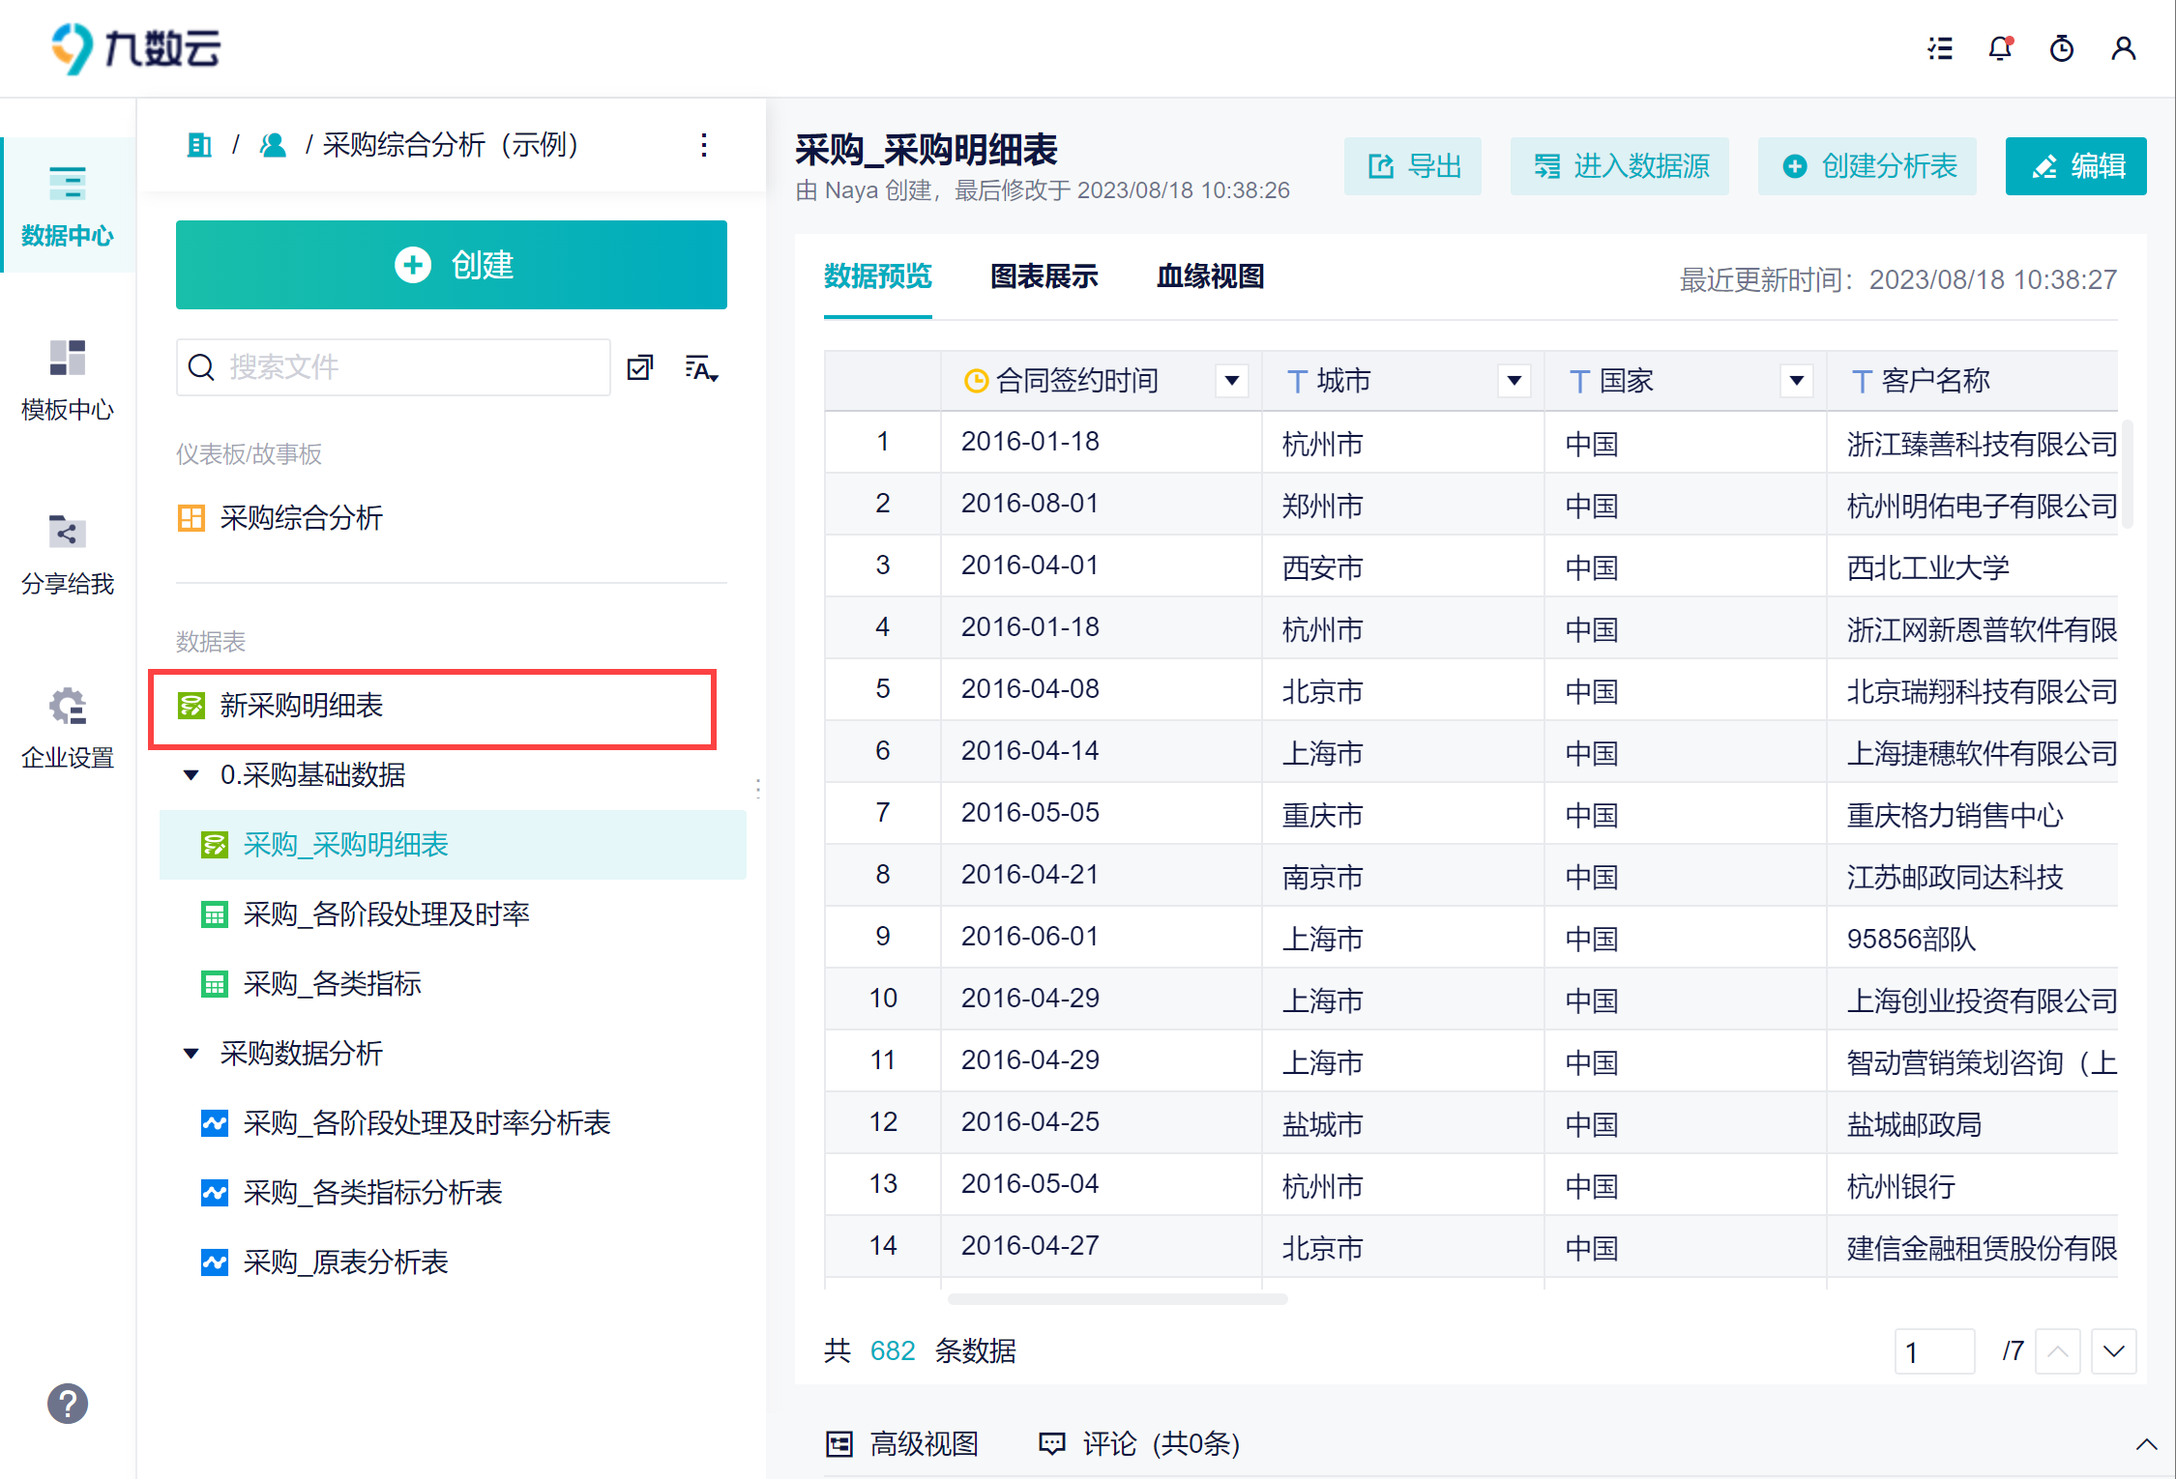Open the 合同签约时间 column dropdown arrow
This screenshot has height=1479, width=2176.
[1231, 381]
